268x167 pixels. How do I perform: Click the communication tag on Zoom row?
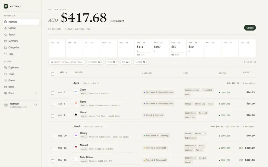[192, 90]
